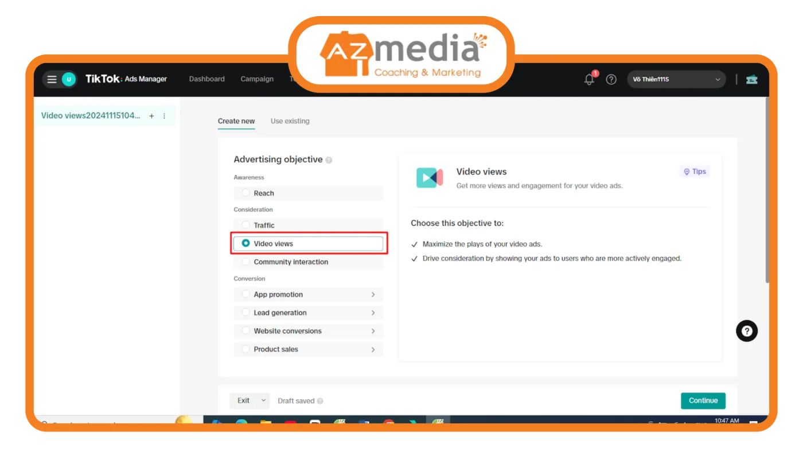This screenshot has width=803, height=452.
Task: Select the App promotion radio button
Action: (246, 294)
